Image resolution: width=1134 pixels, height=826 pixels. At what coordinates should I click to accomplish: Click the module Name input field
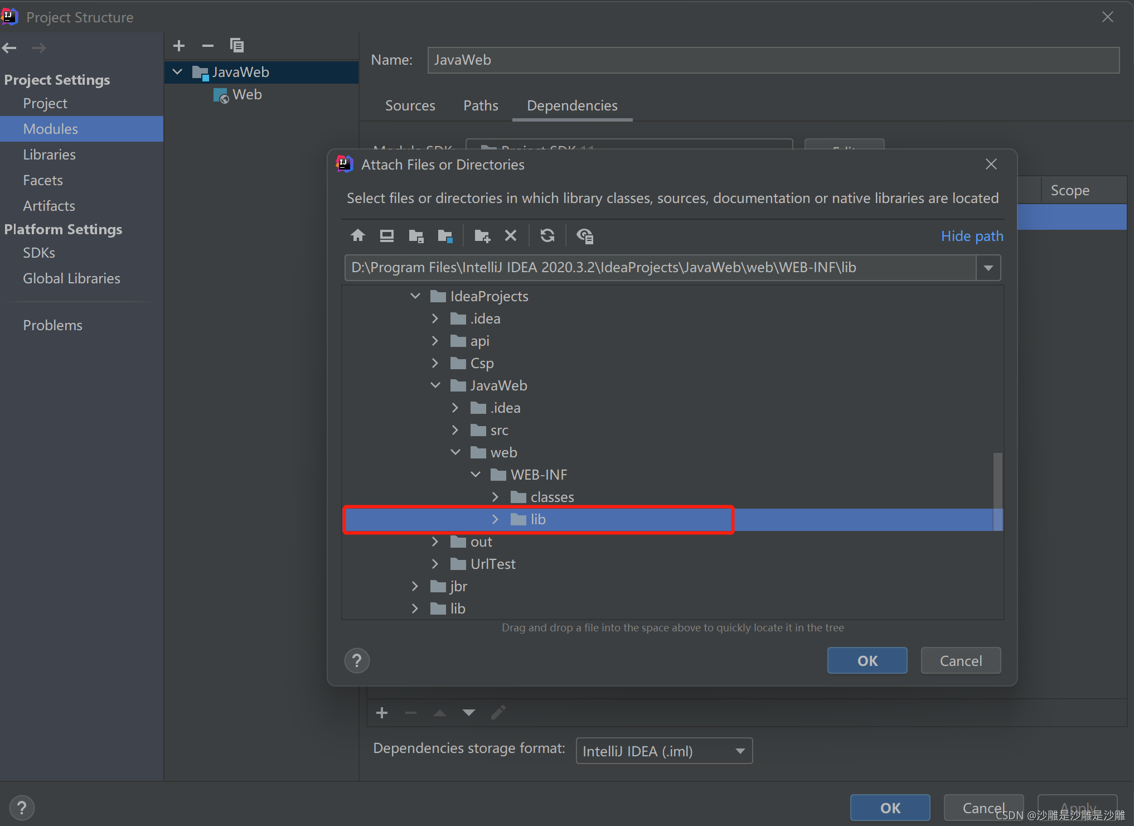[773, 60]
